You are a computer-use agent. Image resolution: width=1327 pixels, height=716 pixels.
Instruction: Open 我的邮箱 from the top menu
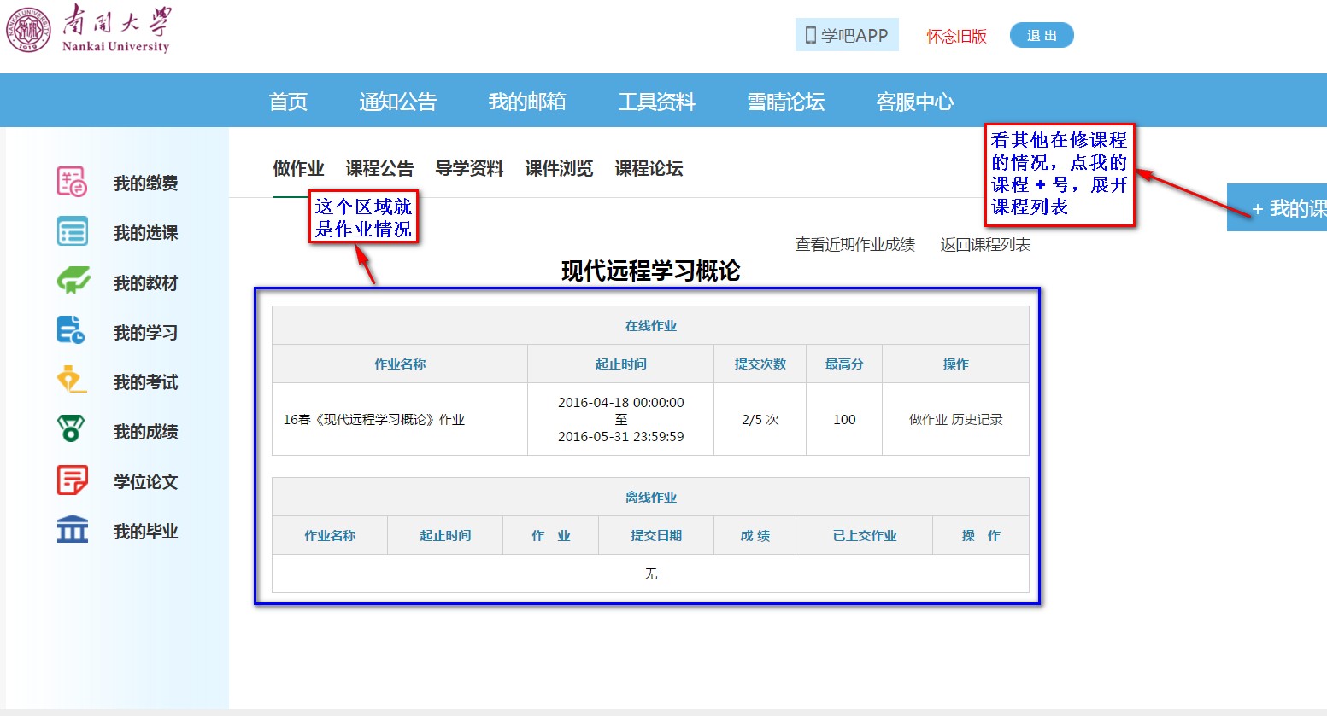tap(527, 102)
